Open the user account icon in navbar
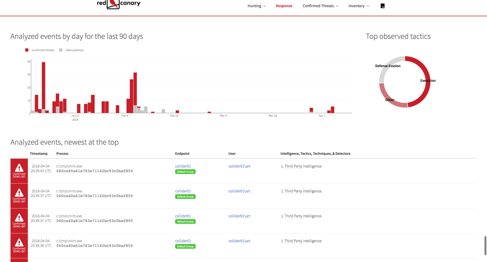 (x=383, y=6)
